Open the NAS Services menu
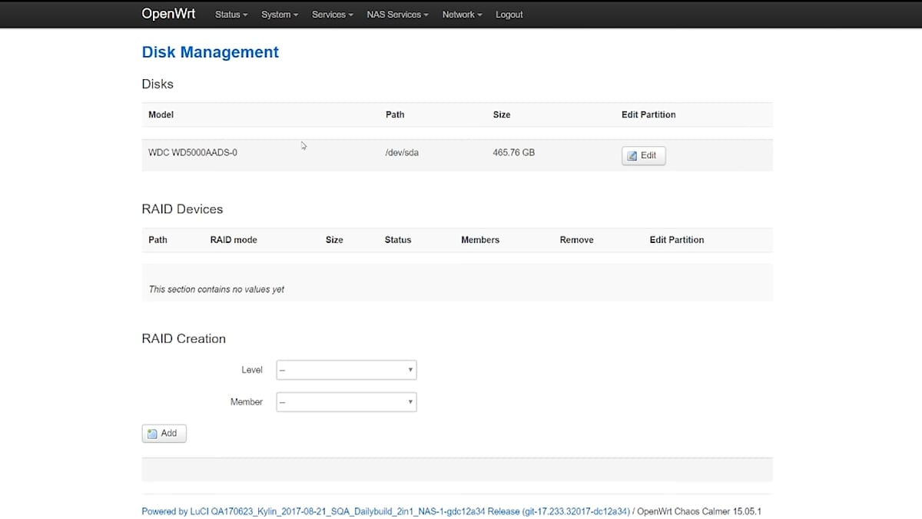 (397, 15)
